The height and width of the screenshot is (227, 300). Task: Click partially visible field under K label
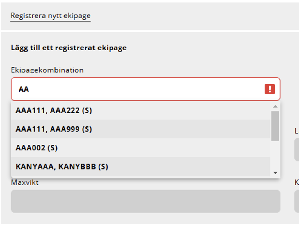coord(297,201)
